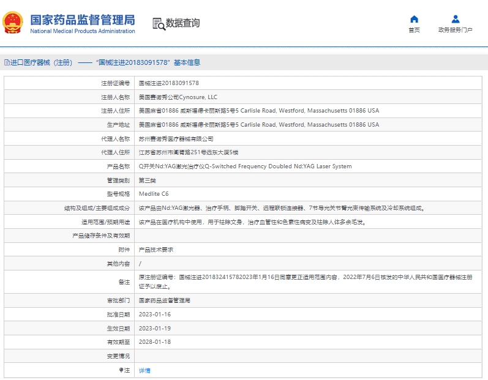The image size is (488, 380).
Task: Click National Medical Products Administration text
Action: click(x=83, y=31)
